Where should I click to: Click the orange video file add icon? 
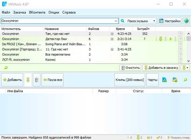click(x=175, y=80)
